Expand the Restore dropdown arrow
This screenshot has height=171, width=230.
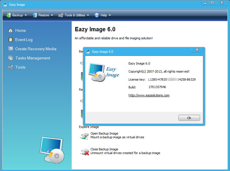pyautogui.click(x=52, y=15)
